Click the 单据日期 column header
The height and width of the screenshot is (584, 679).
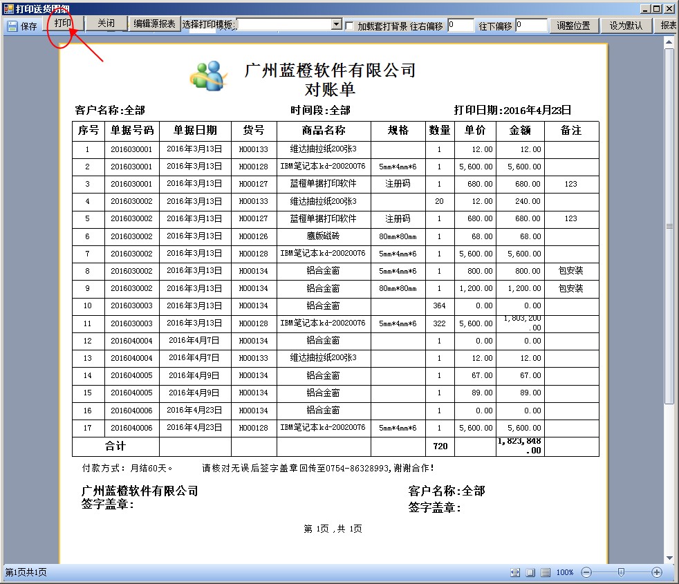195,131
